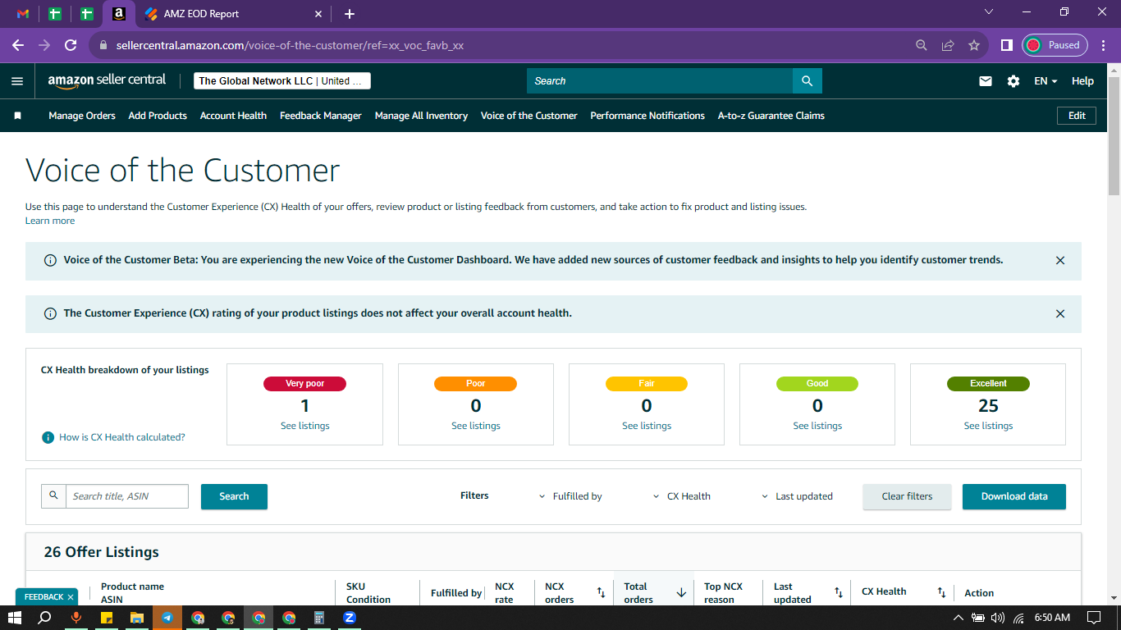Image resolution: width=1121 pixels, height=630 pixels.
Task: Open the Learn more link
Action: click(50, 221)
